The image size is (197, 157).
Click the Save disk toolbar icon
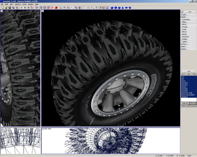pos(10,7)
